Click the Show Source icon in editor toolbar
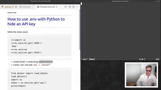This screenshot has width=161, height=90. click(70, 7)
